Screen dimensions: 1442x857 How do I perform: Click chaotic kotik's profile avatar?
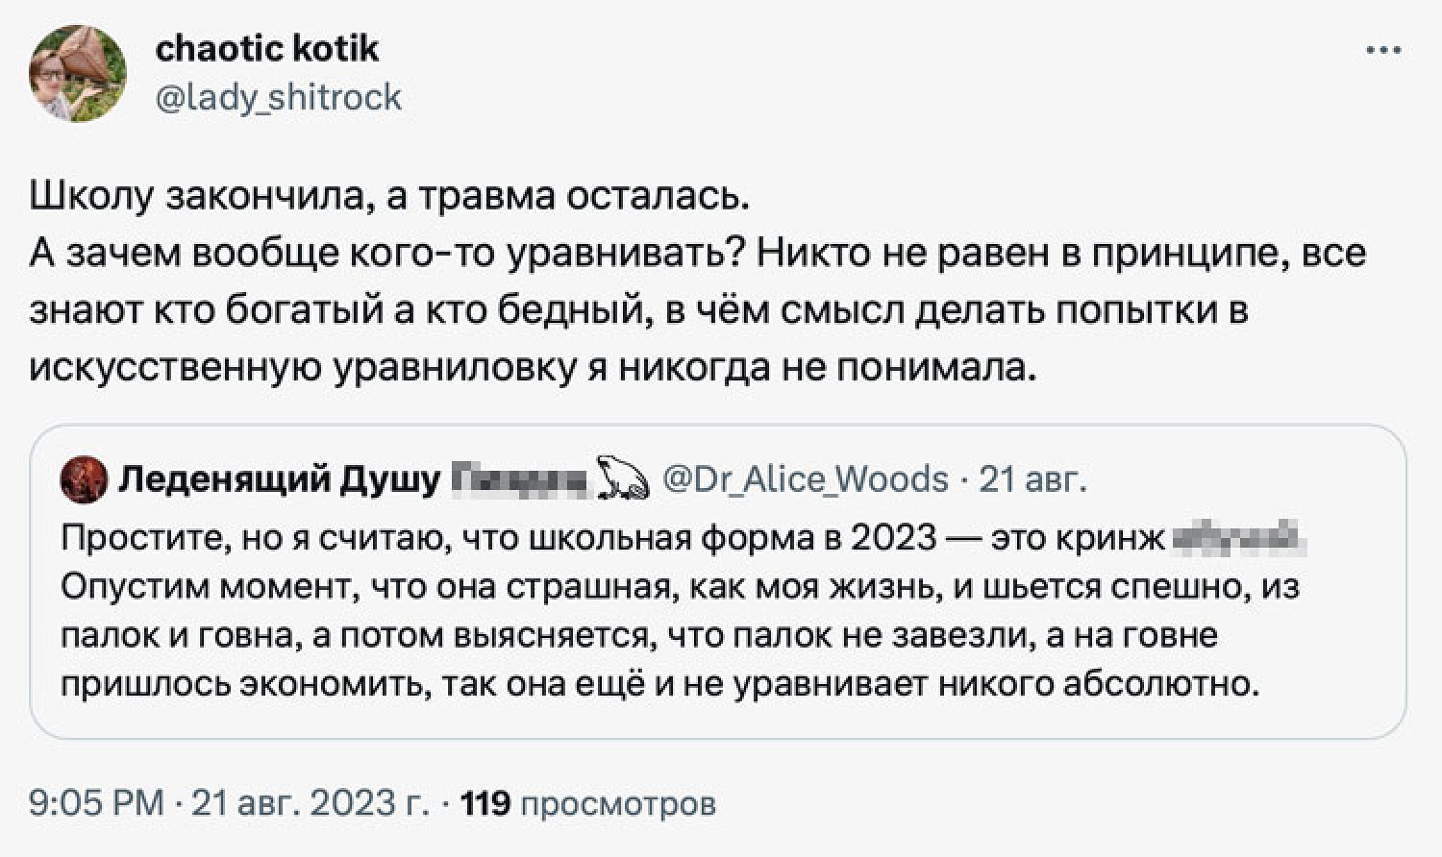78,73
